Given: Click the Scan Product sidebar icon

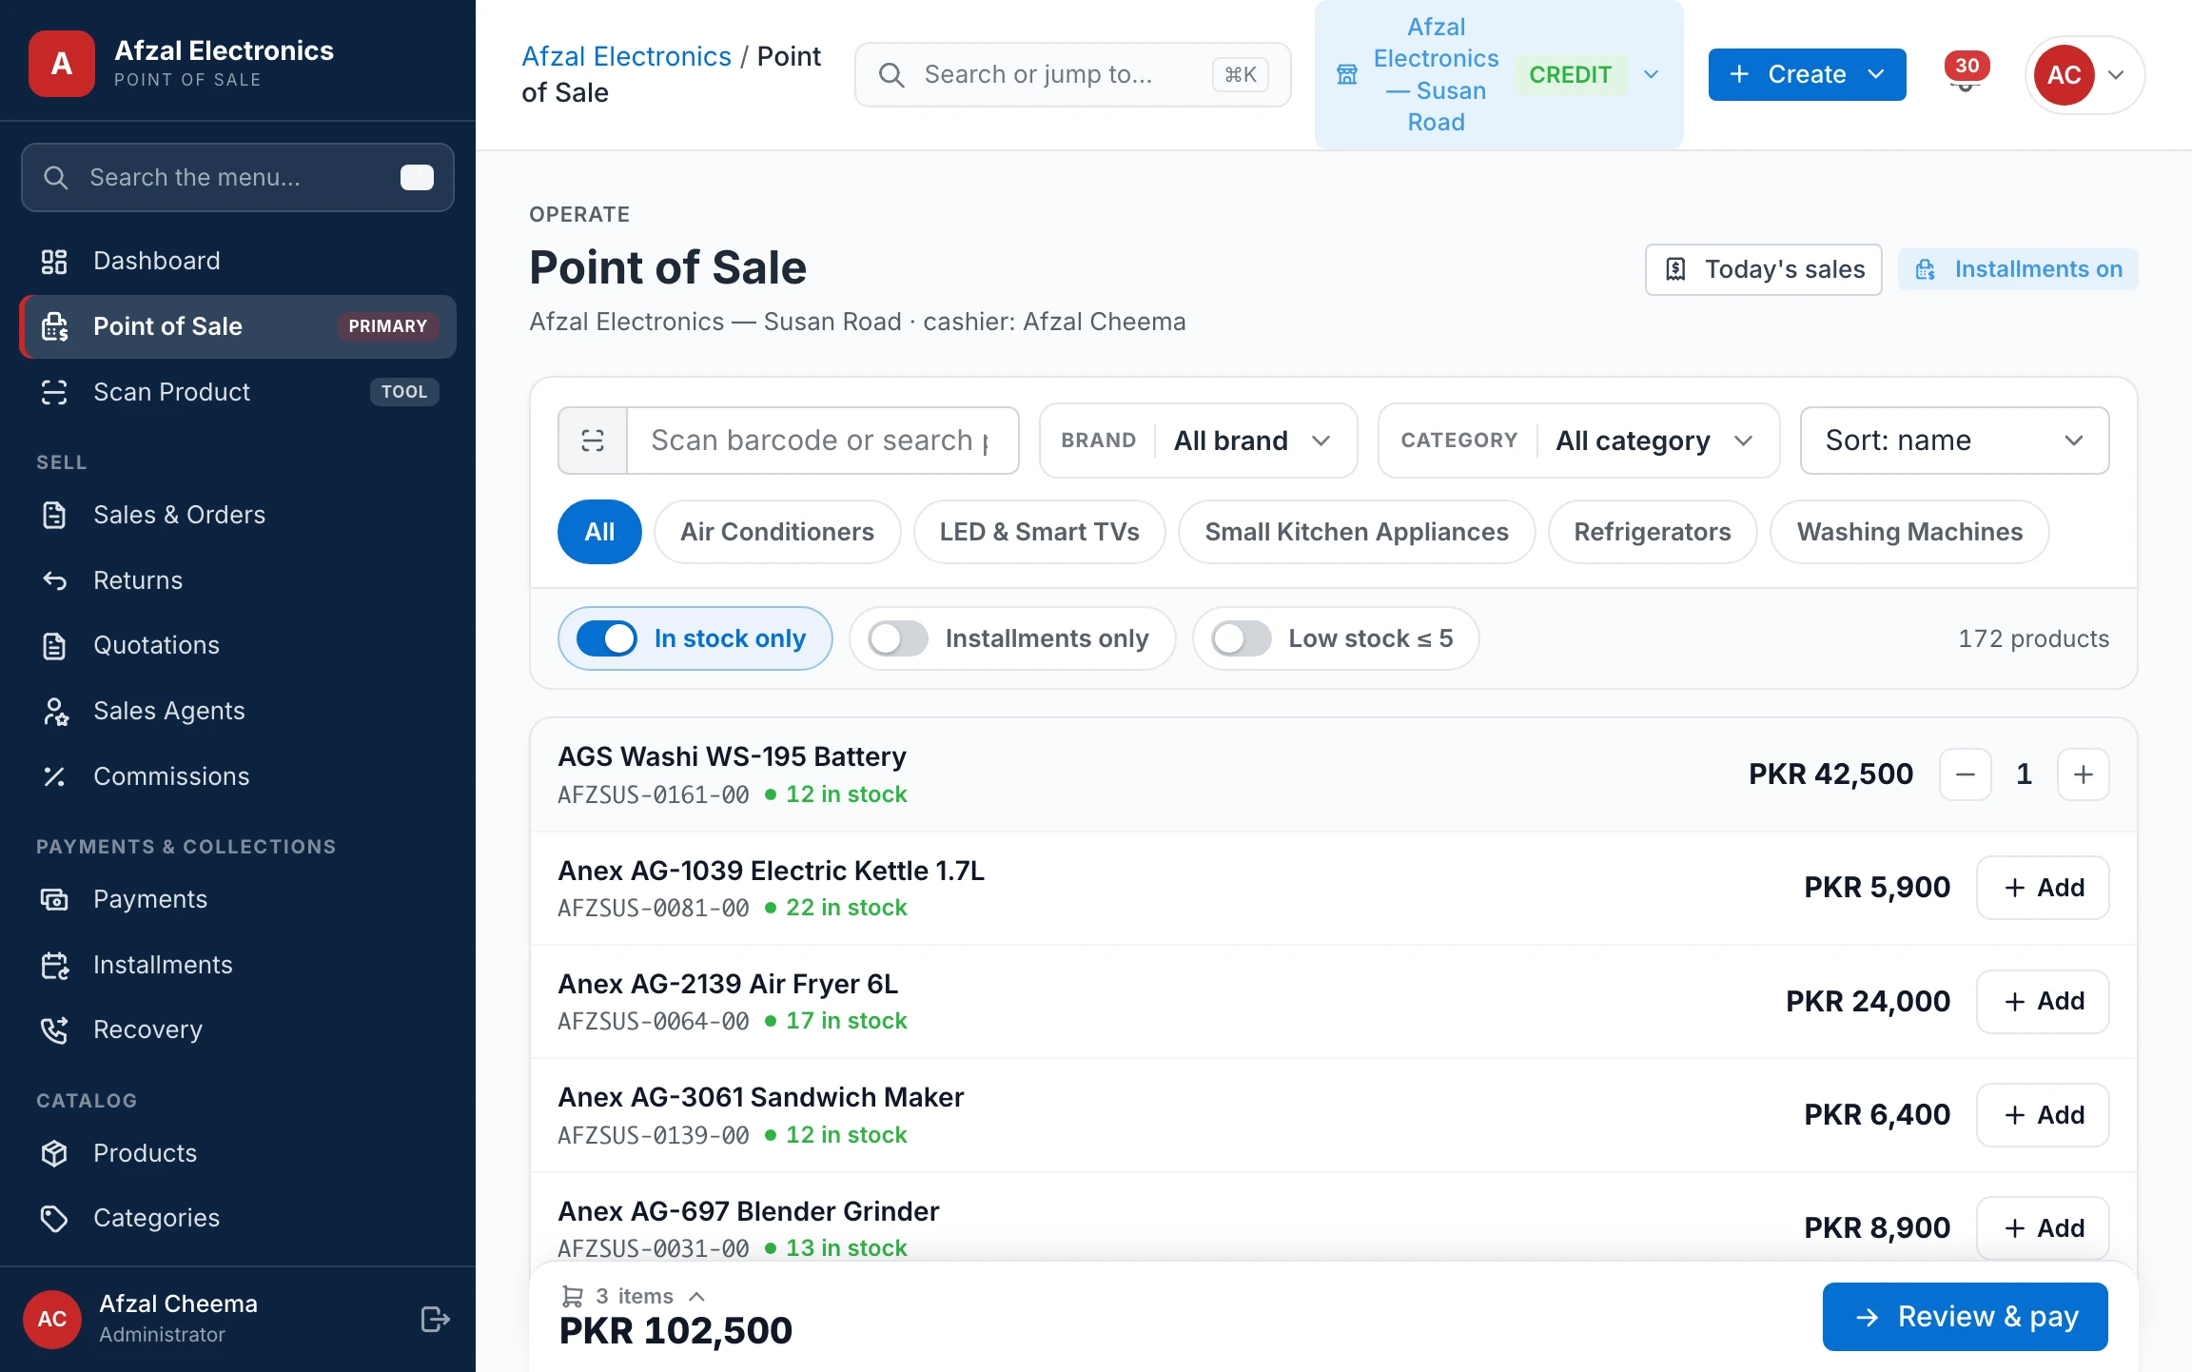Looking at the screenshot, I should point(54,392).
